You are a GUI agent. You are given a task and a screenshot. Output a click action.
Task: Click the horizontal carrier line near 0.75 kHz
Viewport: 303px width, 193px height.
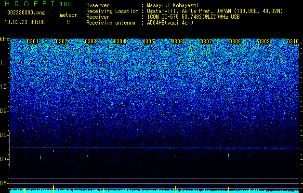coord(154,148)
